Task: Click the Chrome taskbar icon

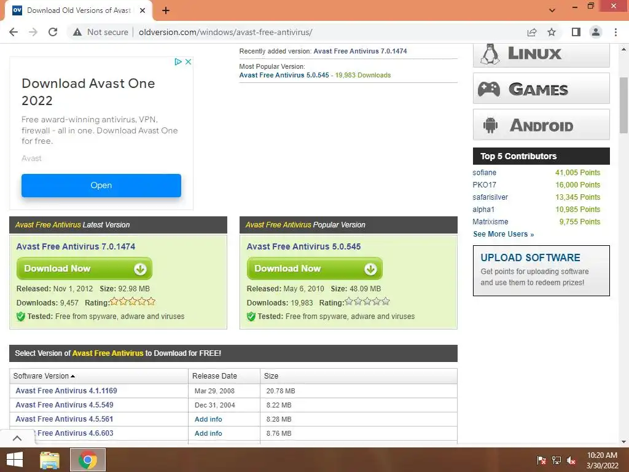Action: pos(88,460)
